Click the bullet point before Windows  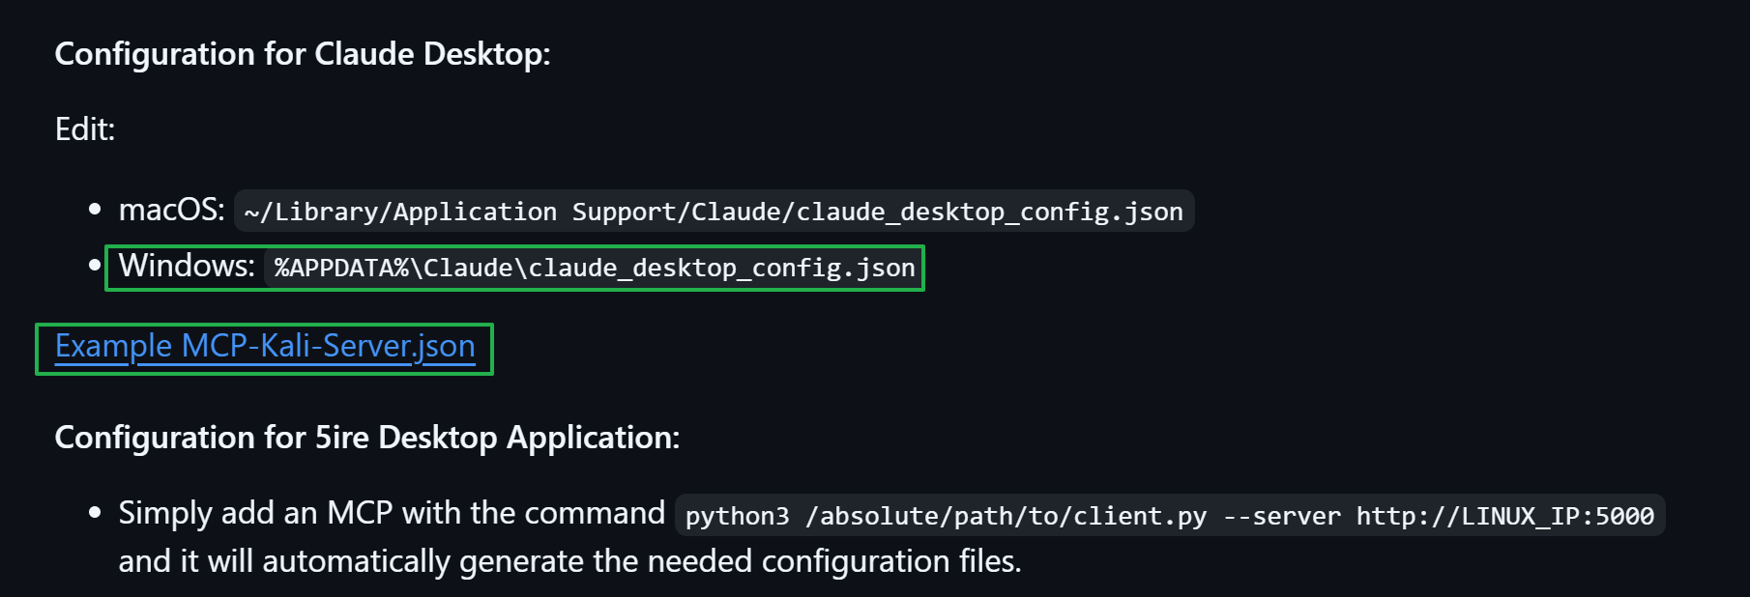click(x=95, y=265)
